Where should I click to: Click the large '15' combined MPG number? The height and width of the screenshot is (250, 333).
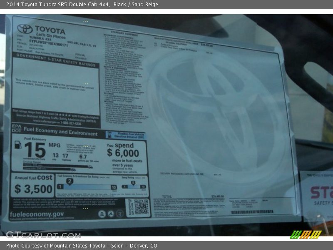point(35,150)
